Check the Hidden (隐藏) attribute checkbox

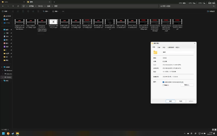163,85
